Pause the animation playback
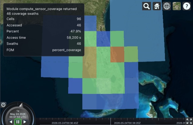The image size is (193, 125). tap(18, 122)
